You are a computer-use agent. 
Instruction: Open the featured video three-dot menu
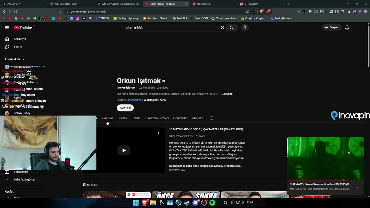pyautogui.click(x=159, y=132)
